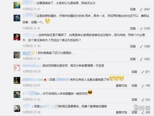Like the fear-of-heights comment with 532
The height and width of the screenshot is (116, 154).
(x=143, y=100)
